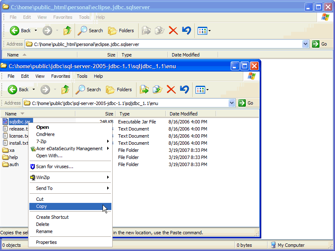Select the Executable Jar File type cell for sqljdbc.jar
The width and height of the screenshot is (335, 251).
click(137, 122)
